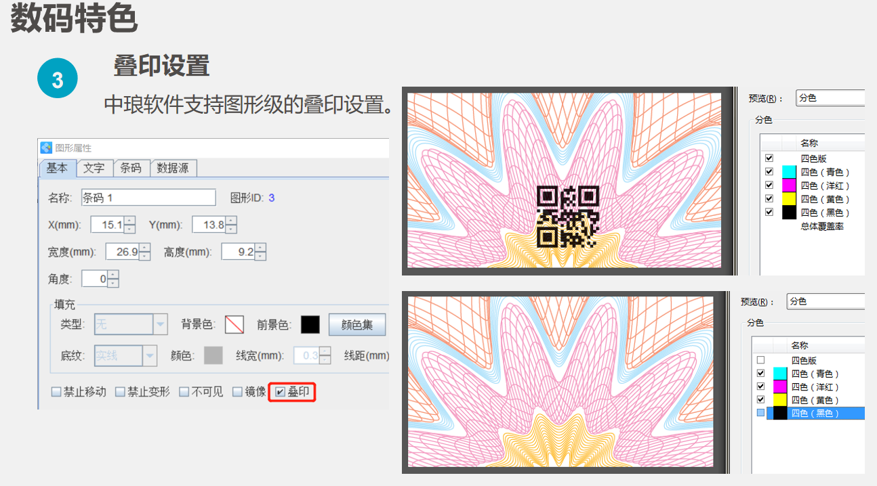This screenshot has width=877, height=486.
Task: Check the 四色版 box in lower panel
Action: [760, 360]
